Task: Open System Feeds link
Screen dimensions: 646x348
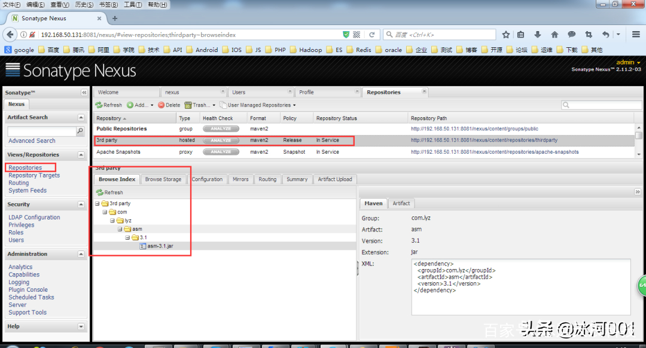Action: pos(28,191)
